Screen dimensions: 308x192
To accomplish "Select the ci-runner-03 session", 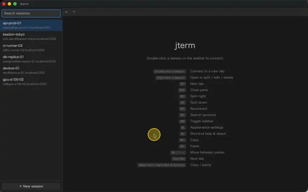I will pyautogui.click(x=31, y=47).
